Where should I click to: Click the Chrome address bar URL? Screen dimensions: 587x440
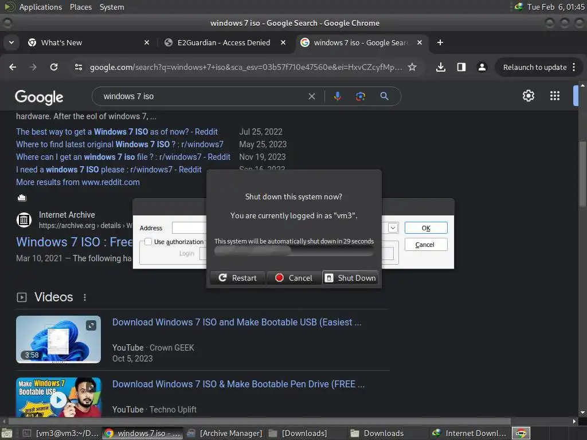click(x=245, y=68)
